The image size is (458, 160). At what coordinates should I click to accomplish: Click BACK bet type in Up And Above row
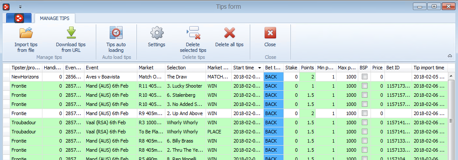[273, 113]
